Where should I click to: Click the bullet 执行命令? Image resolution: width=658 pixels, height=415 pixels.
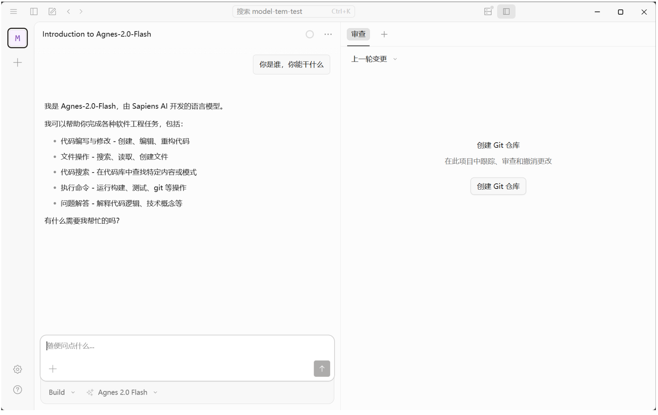[123, 188]
